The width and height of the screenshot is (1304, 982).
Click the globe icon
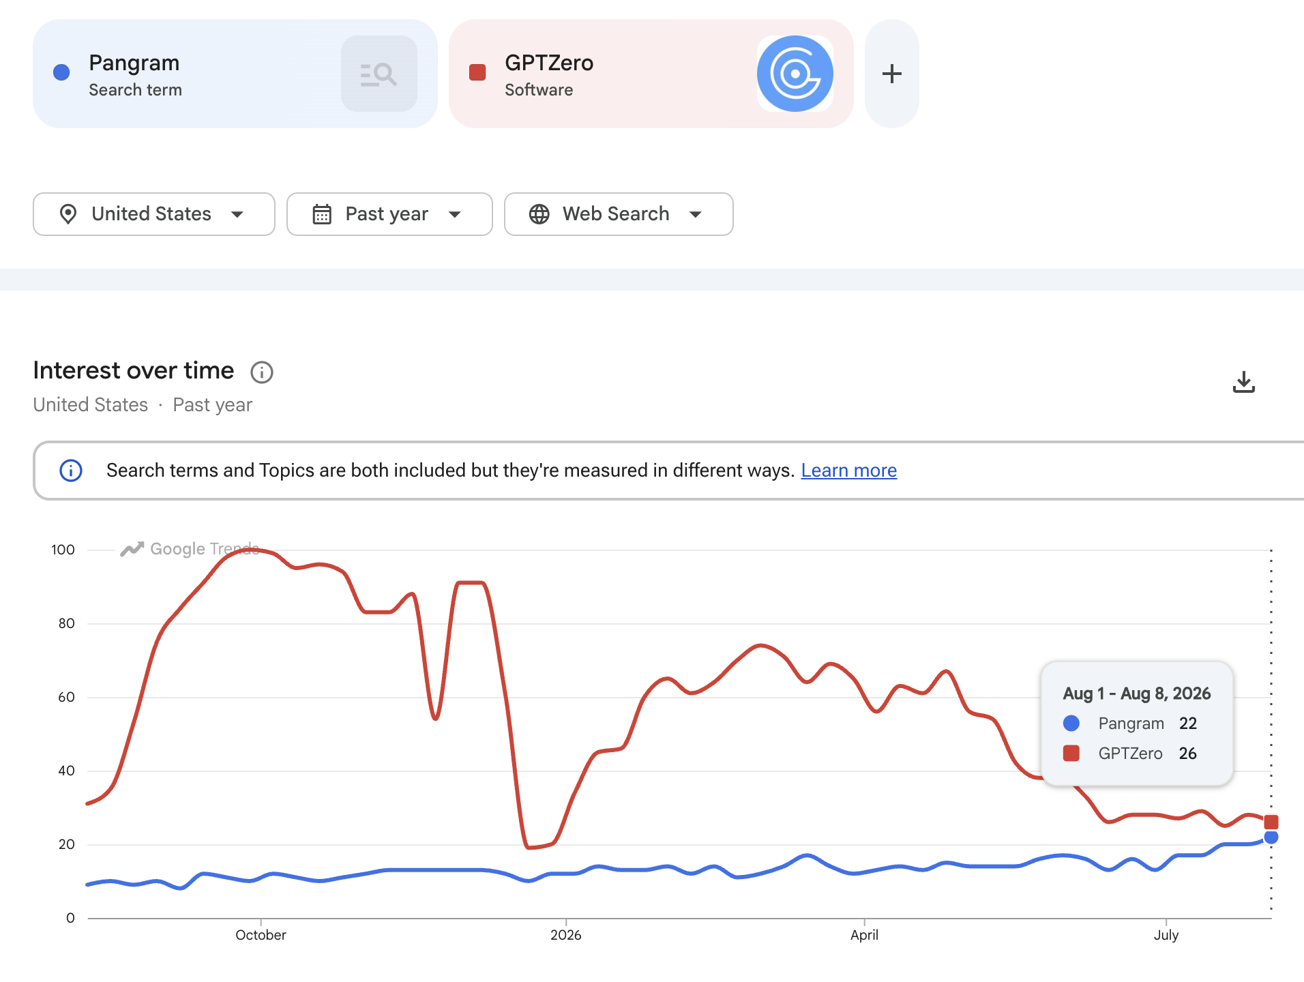pos(539,214)
